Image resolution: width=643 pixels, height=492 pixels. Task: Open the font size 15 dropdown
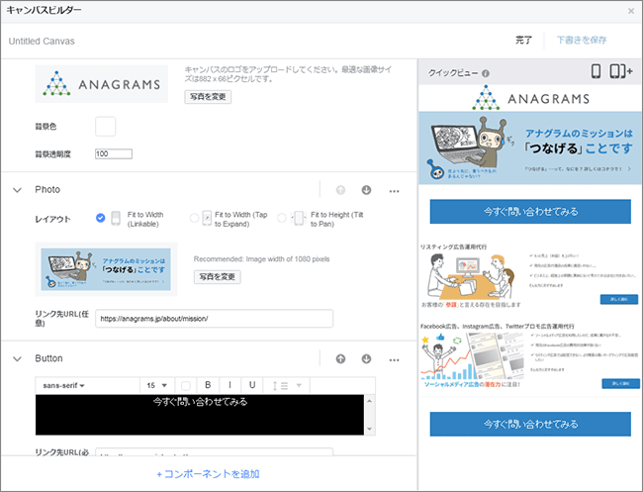pyautogui.click(x=157, y=385)
